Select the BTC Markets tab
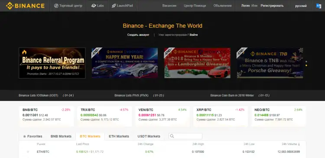Screen dimensions: 325x158 pos(90,136)
